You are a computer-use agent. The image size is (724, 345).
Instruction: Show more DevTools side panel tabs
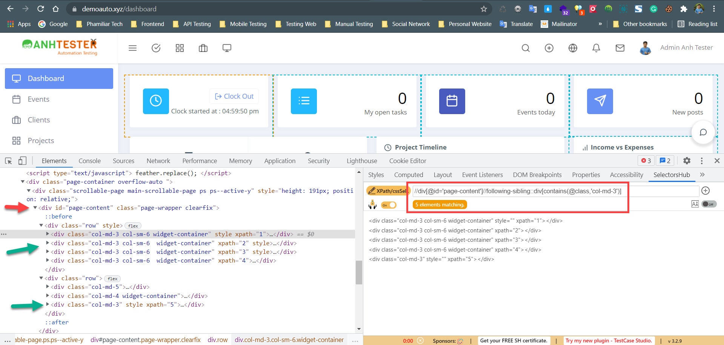point(702,175)
